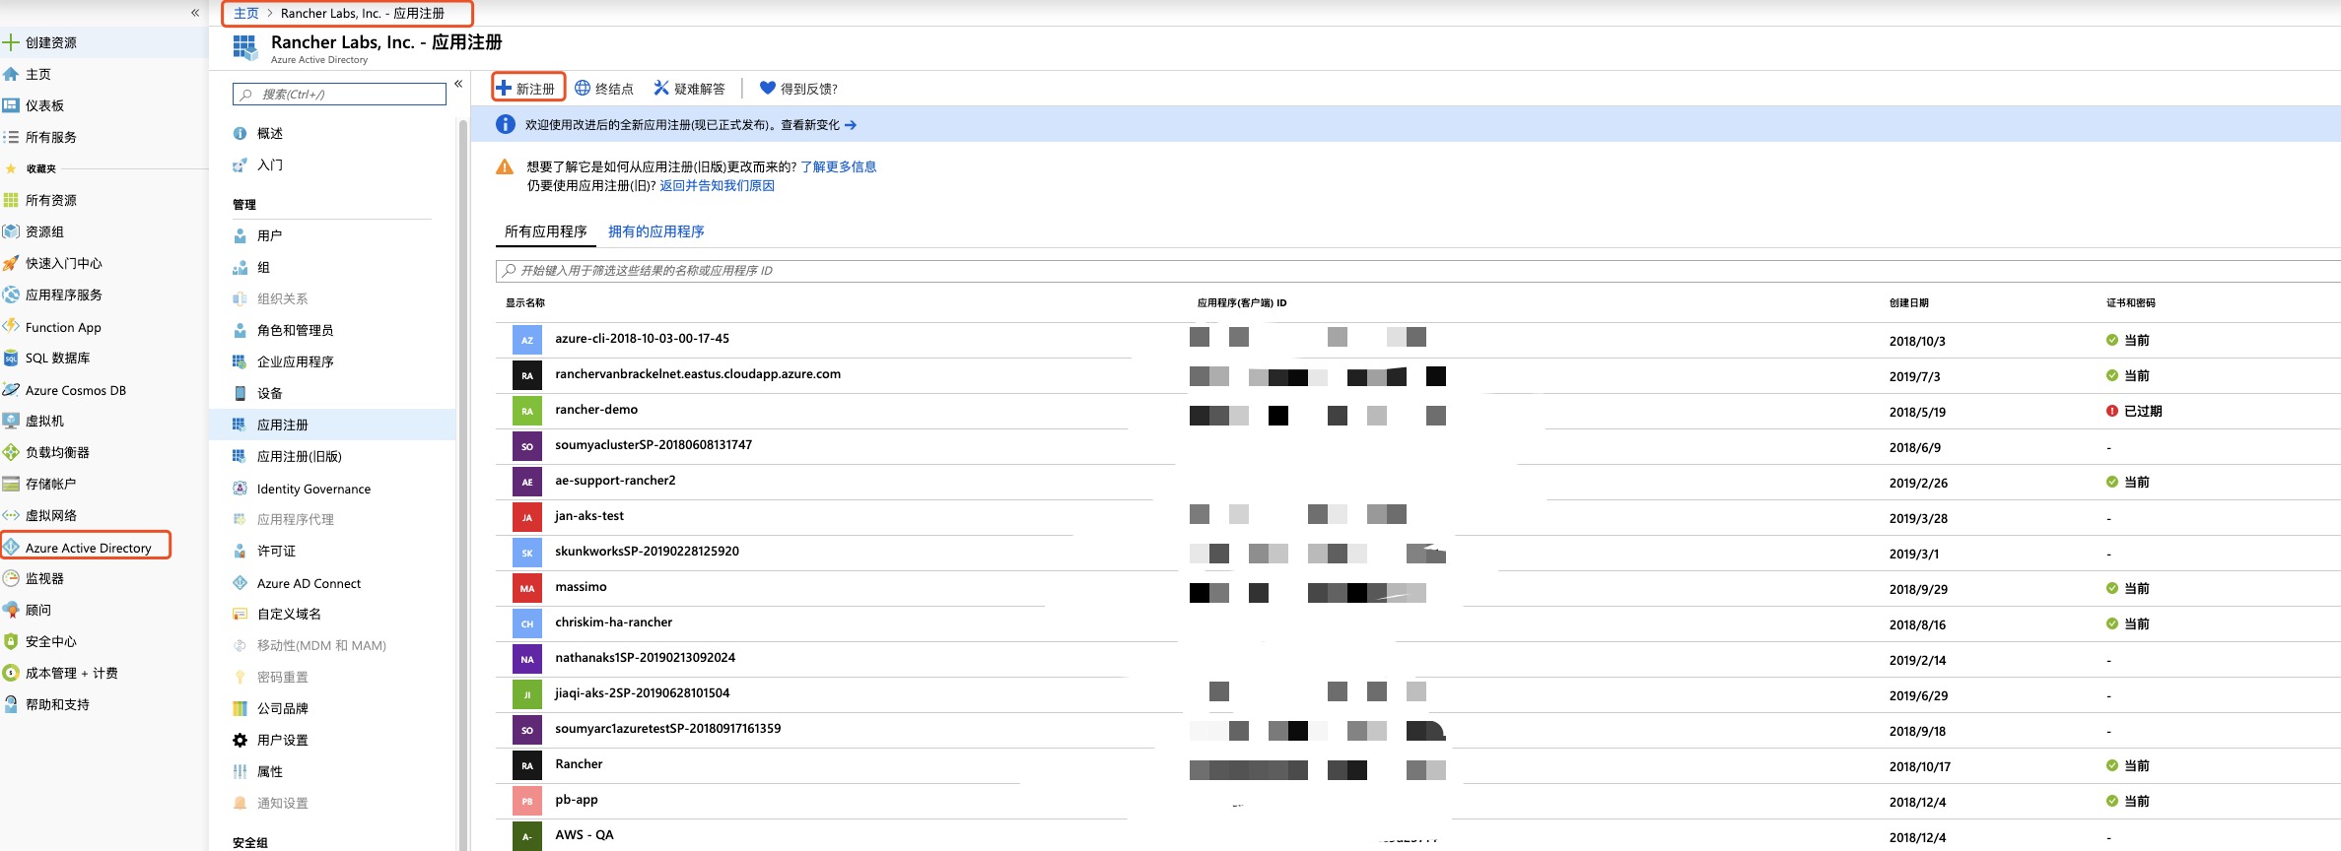Click the 已过期 status for rancher-demo

(2134, 411)
